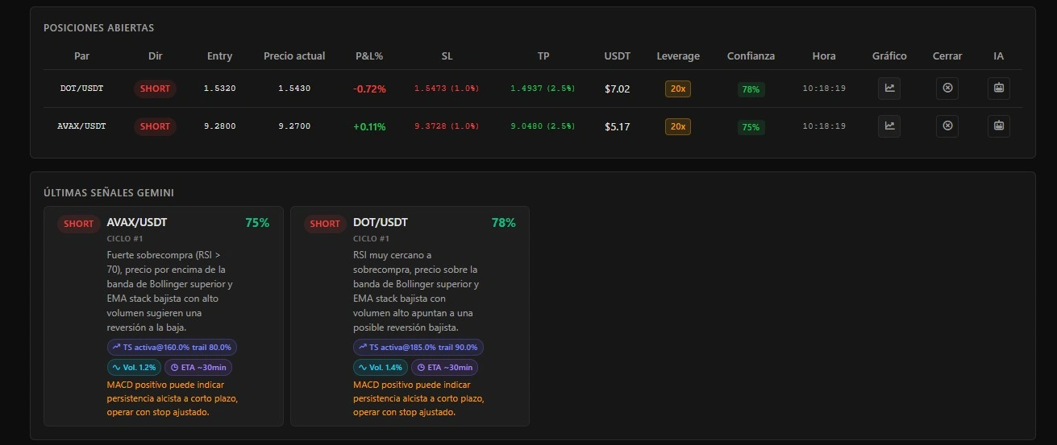Click the Vol. 1.2% tag
Screen dimensions: 1057x445
[134, 367]
